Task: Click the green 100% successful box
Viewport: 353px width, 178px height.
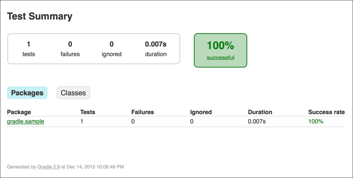Action: point(220,50)
